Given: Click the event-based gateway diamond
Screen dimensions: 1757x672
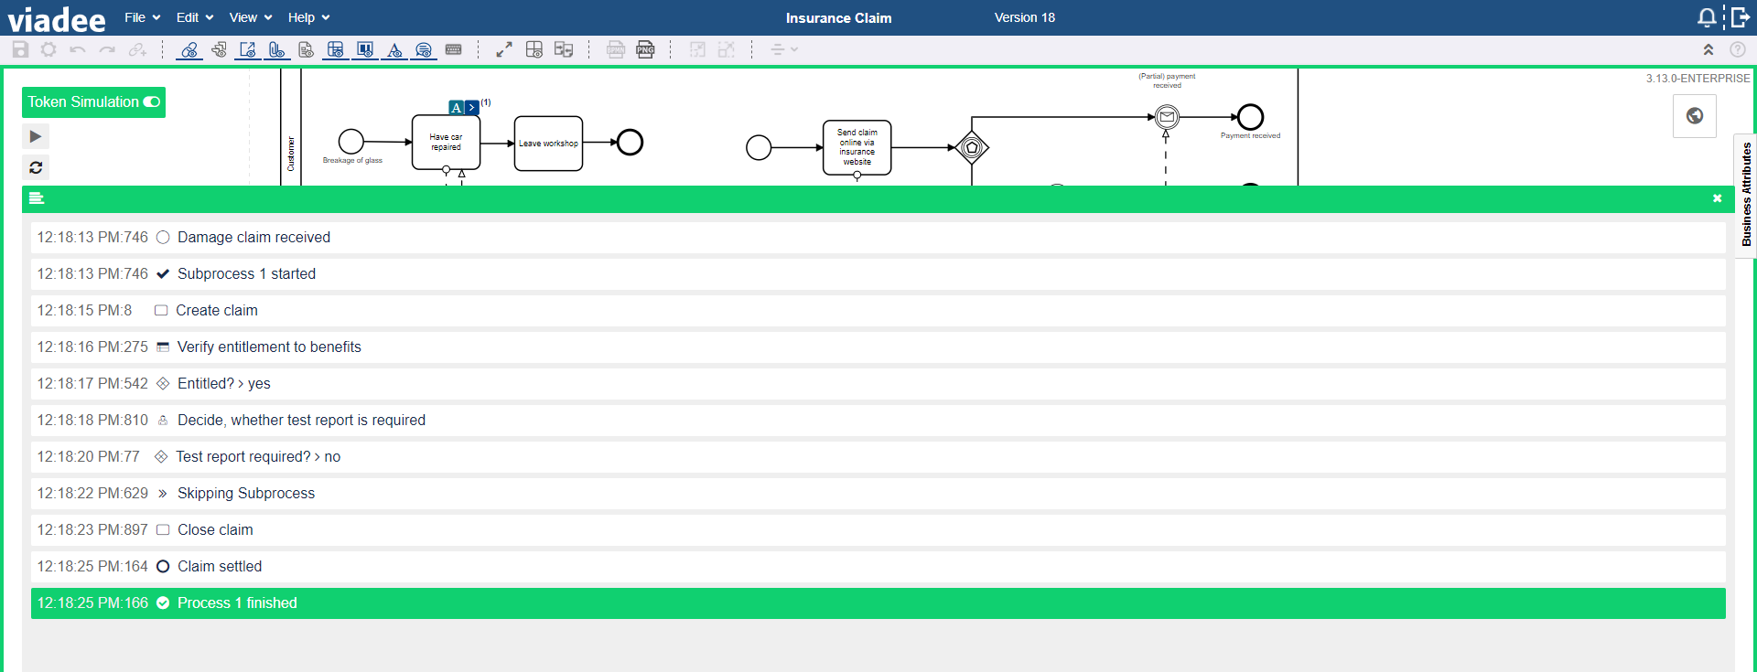Looking at the screenshot, I should 972,147.
